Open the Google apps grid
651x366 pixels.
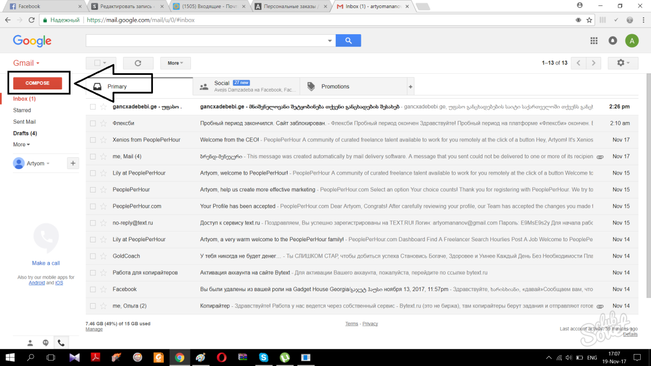[594, 41]
